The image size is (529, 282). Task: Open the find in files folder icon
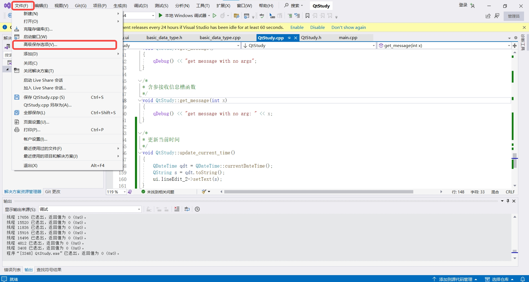(236, 16)
